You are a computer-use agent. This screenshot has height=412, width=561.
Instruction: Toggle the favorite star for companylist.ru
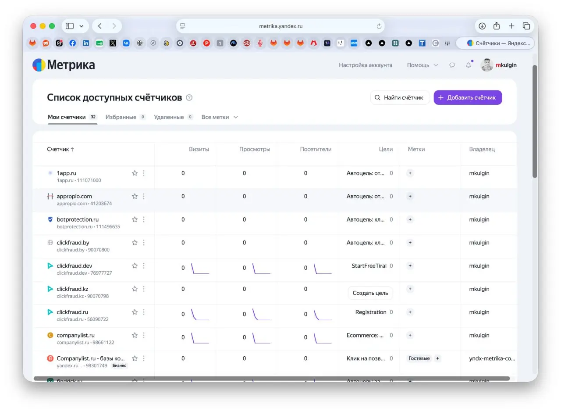pyautogui.click(x=135, y=335)
